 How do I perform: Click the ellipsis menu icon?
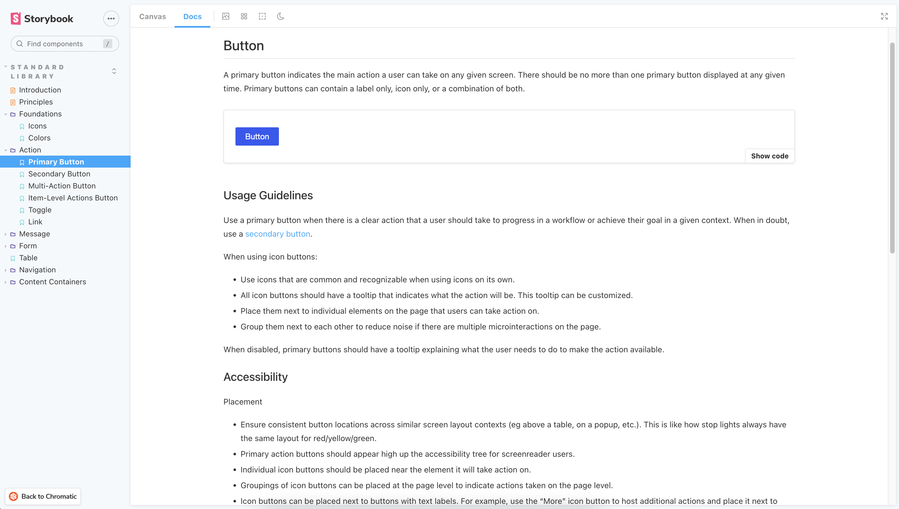(x=111, y=19)
